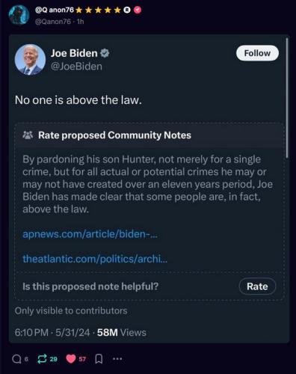Open the reply comments icon
The image size is (296, 374).
[16, 359]
